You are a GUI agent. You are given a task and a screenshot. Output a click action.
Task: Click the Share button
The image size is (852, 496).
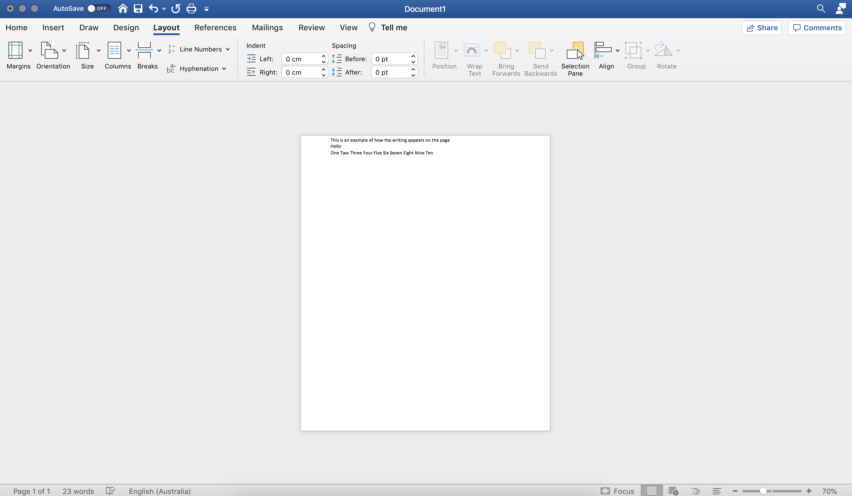click(x=761, y=28)
